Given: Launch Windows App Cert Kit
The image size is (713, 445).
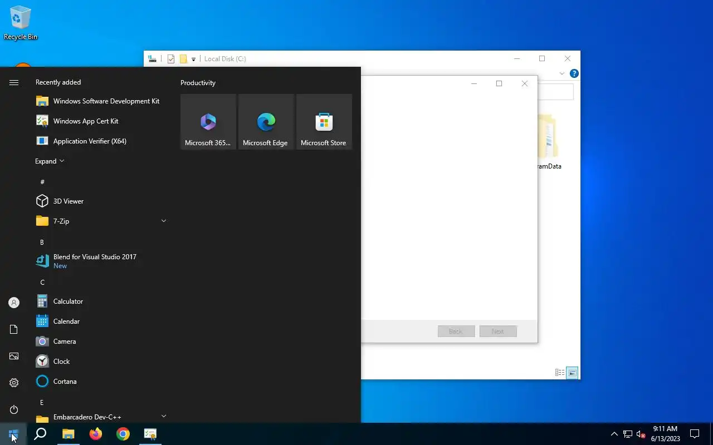Looking at the screenshot, I should point(101,121).
